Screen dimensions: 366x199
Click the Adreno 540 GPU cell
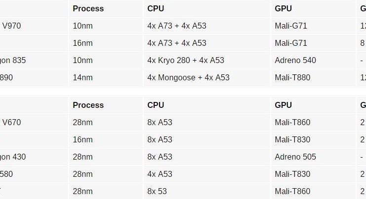pos(295,61)
